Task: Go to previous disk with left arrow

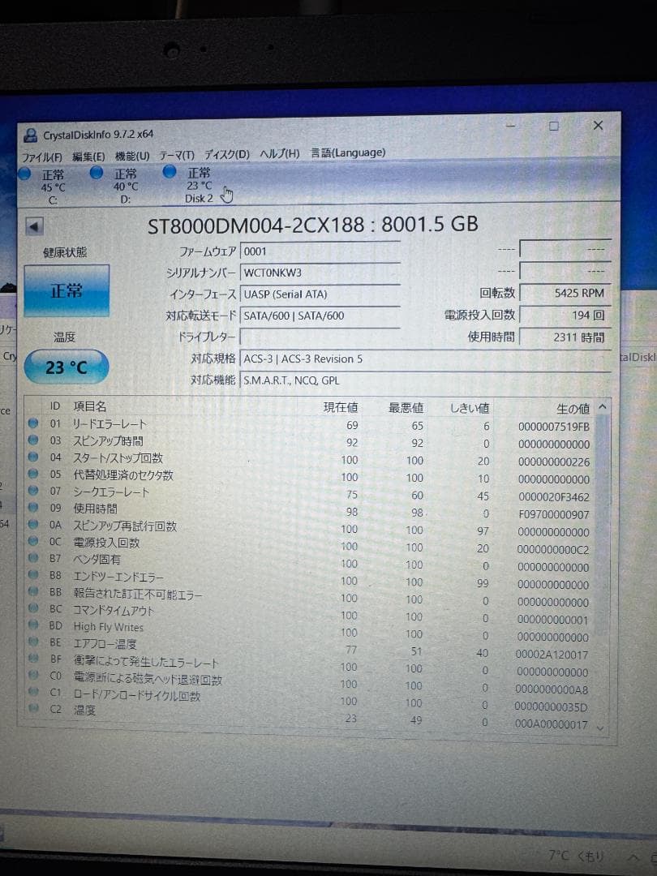Action: 34,227
